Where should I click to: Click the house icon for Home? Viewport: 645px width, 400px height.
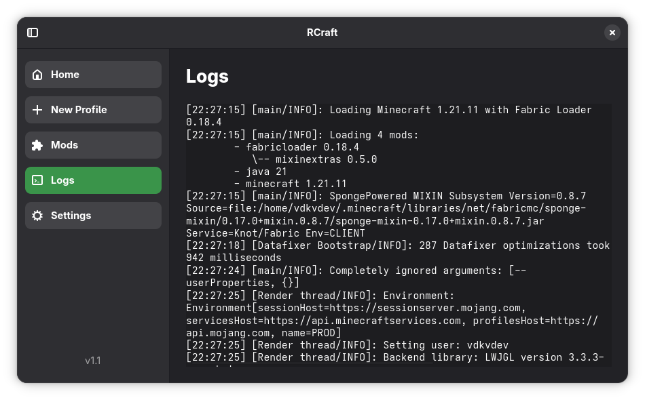pyautogui.click(x=37, y=75)
